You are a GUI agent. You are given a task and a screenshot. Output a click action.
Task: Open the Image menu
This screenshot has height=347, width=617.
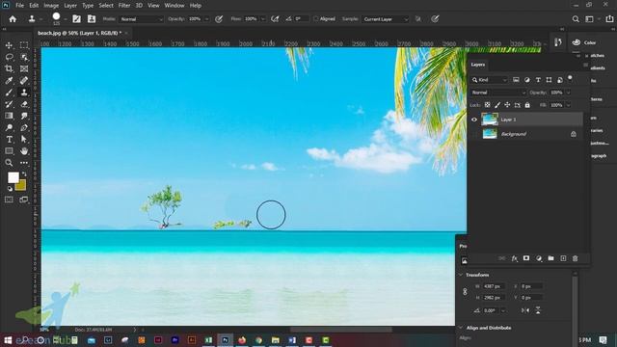tap(51, 6)
